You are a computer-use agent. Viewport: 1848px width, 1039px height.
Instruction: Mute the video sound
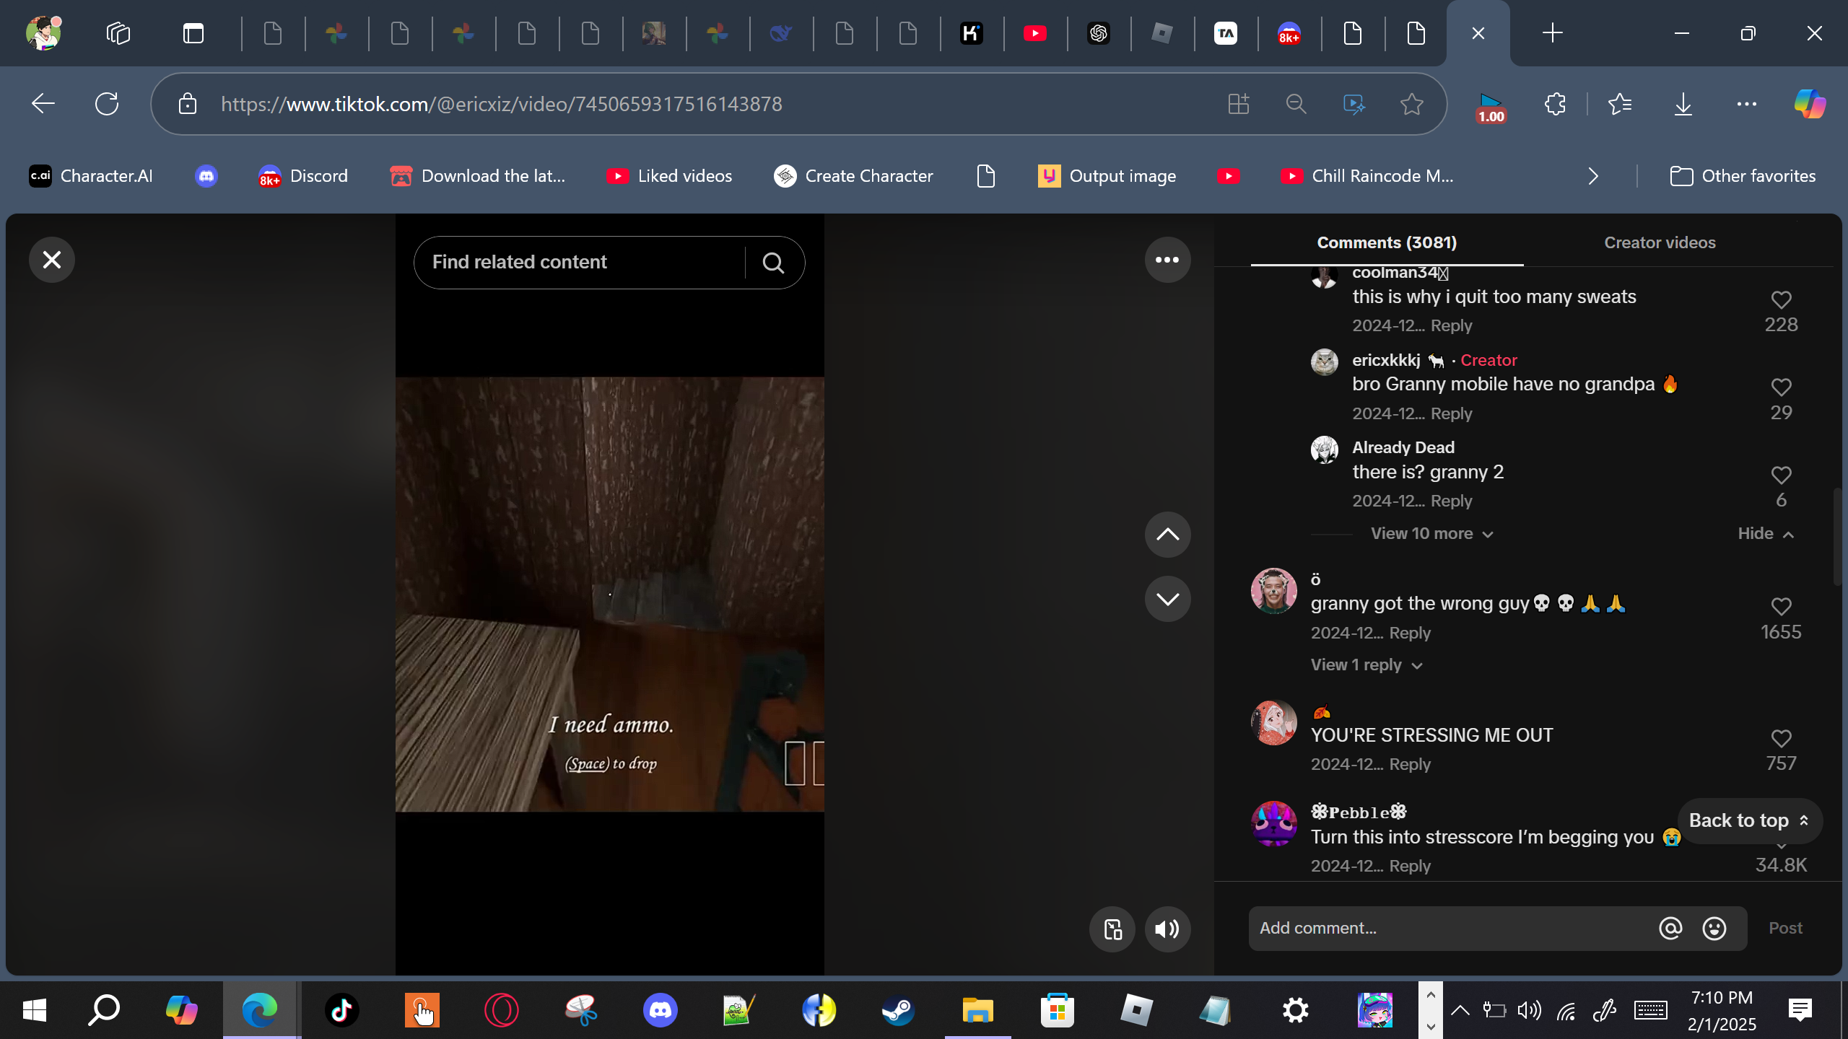point(1167,929)
